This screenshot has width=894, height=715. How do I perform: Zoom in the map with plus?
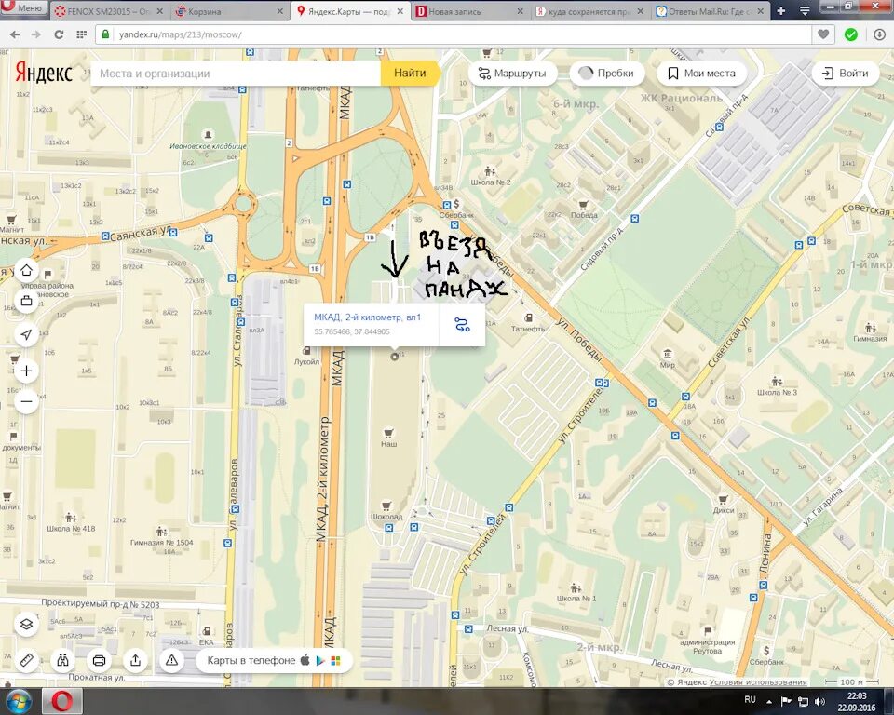pyautogui.click(x=26, y=371)
